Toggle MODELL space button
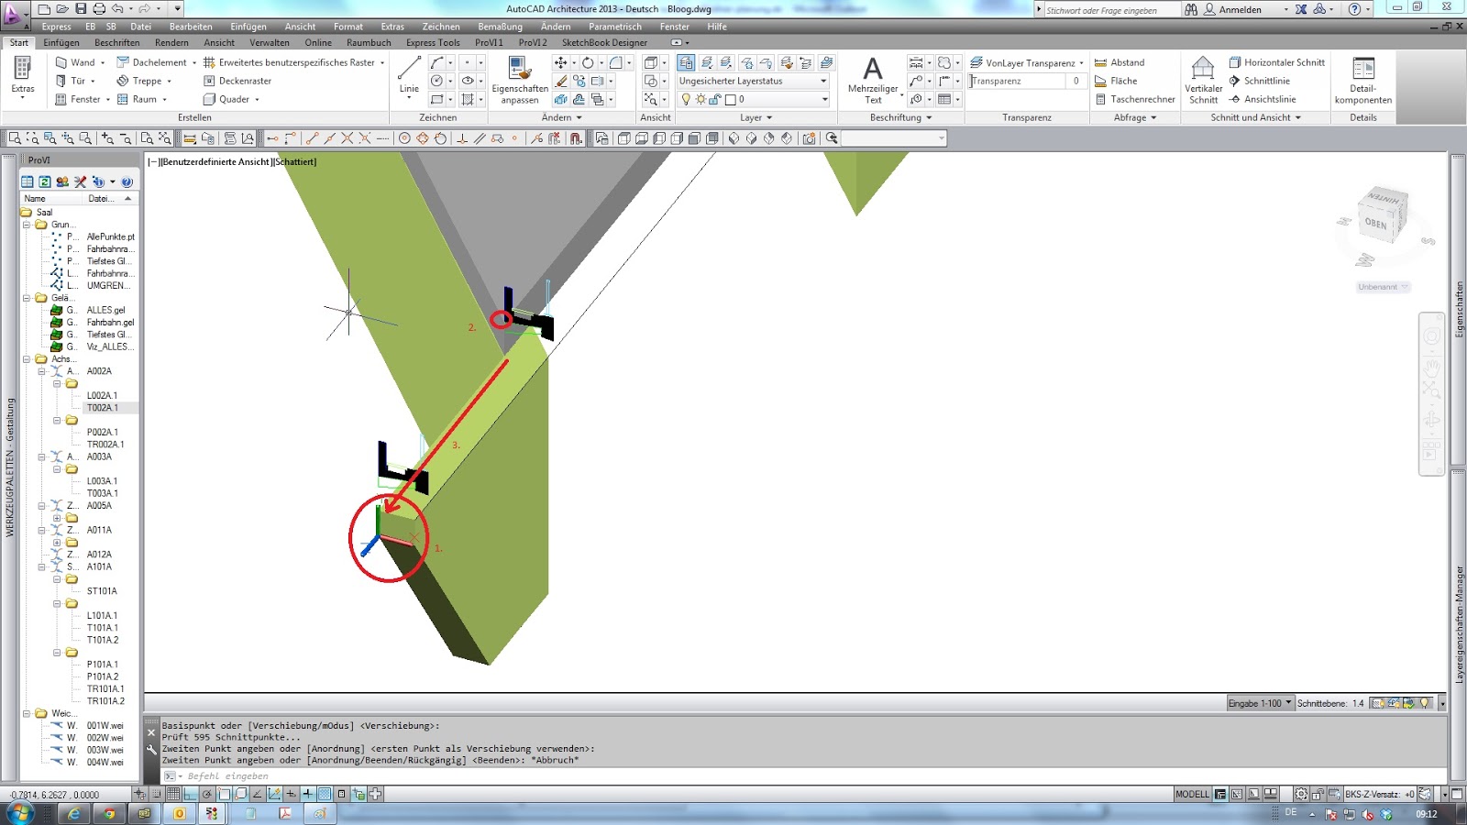The height and width of the screenshot is (825, 1467). point(1192,794)
